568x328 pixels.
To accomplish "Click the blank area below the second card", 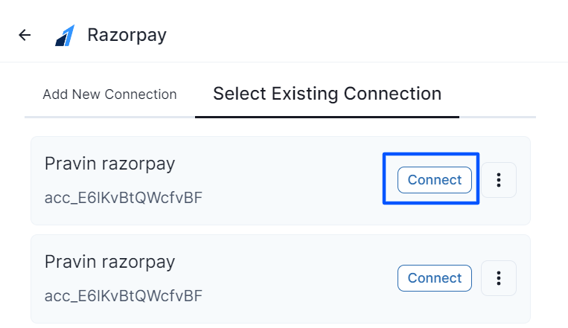I will [281, 326].
